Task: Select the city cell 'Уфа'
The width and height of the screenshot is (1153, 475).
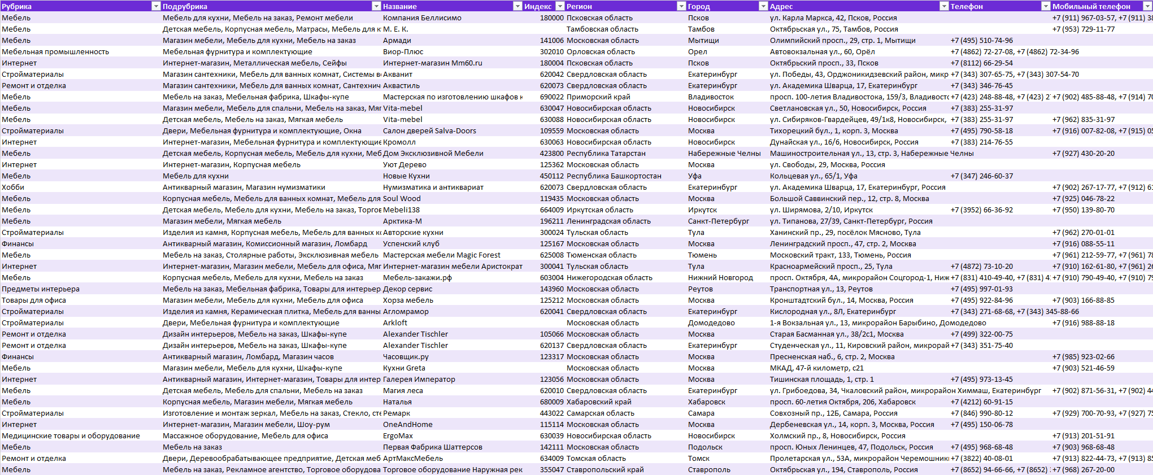Action: point(728,176)
